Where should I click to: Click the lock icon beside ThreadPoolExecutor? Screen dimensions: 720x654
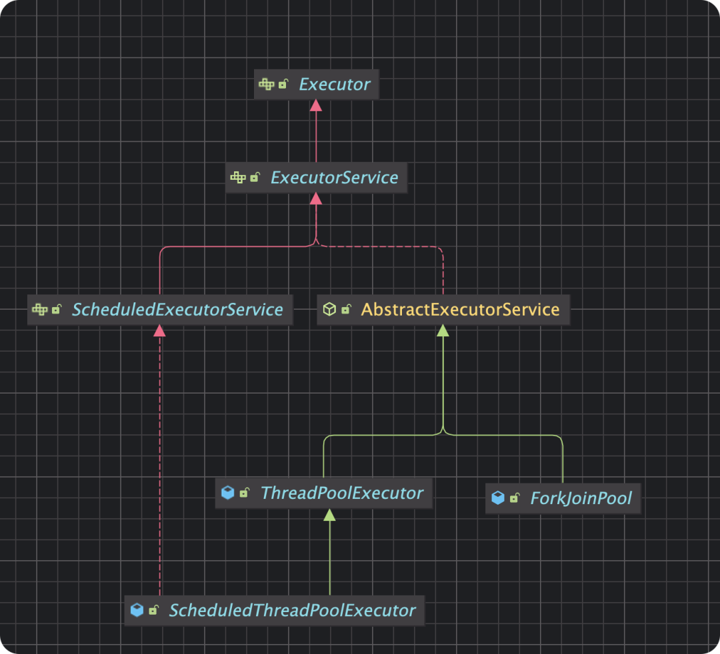245,493
